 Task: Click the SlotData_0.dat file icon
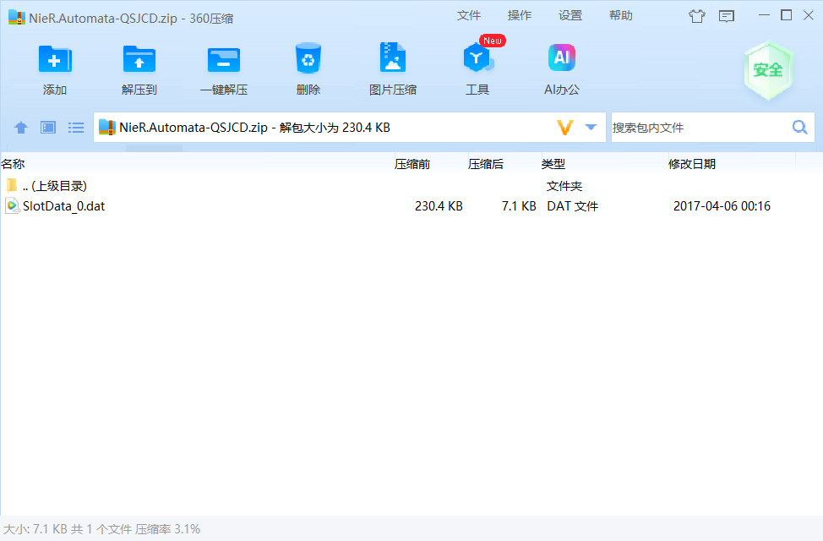[x=13, y=206]
